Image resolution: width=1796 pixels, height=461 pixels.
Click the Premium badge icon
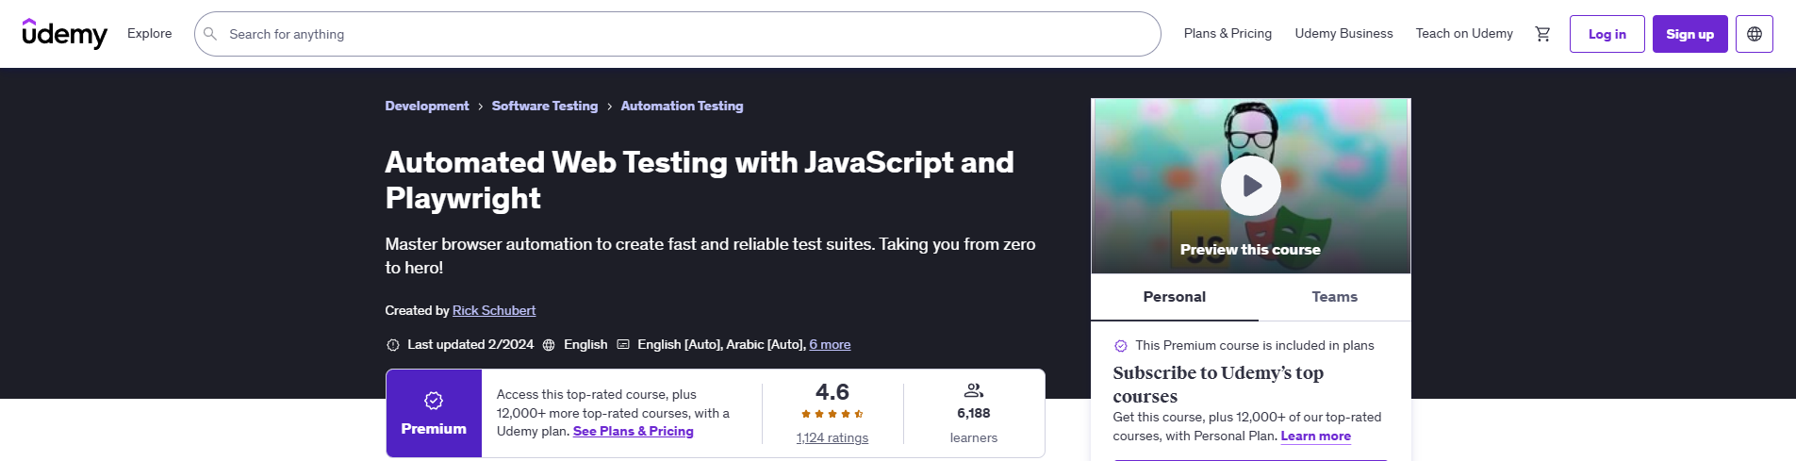pos(434,401)
